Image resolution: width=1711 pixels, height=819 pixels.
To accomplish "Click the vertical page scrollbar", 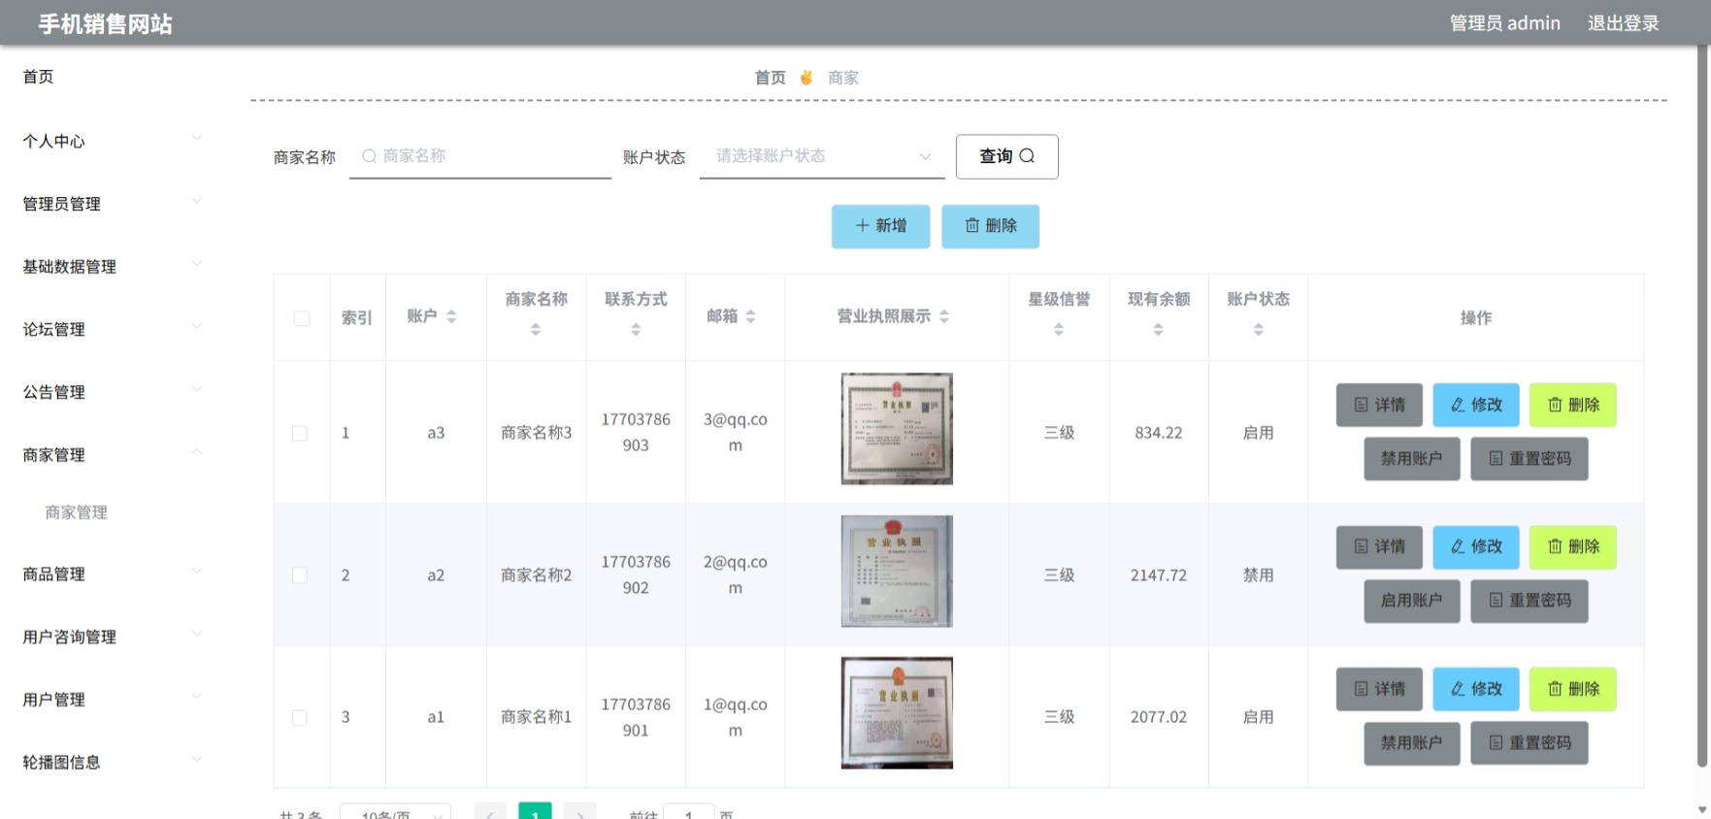I will (1702, 408).
